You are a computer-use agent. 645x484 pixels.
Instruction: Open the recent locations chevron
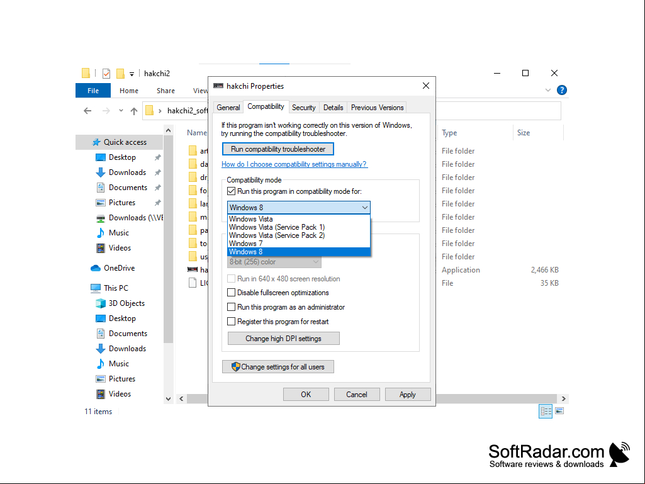(x=121, y=110)
